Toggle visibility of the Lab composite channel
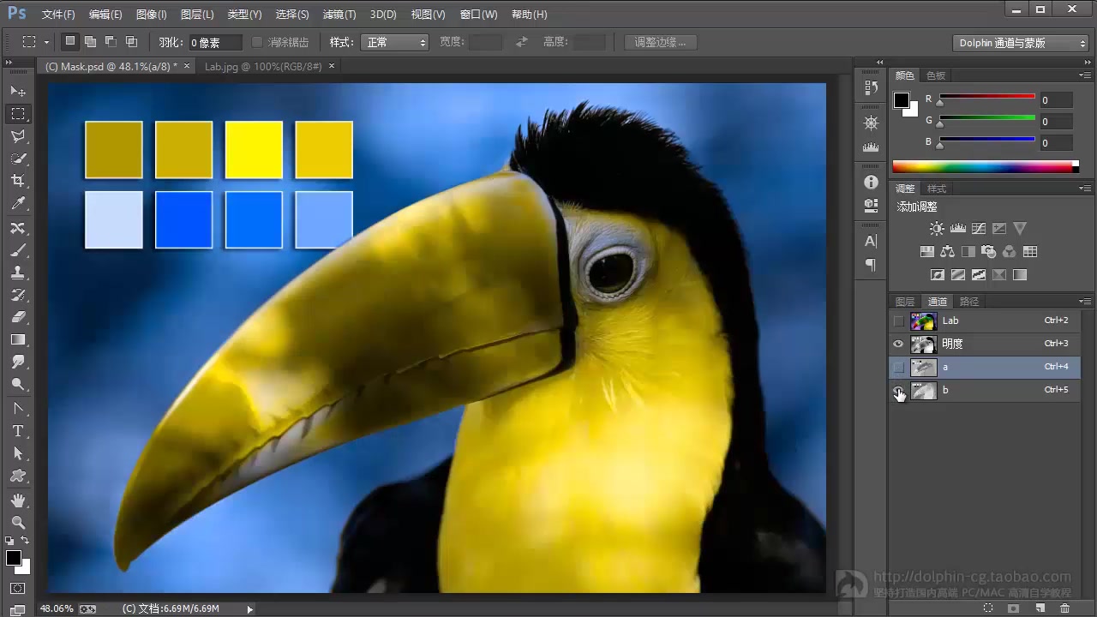This screenshot has width=1097, height=617. [898, 320]
